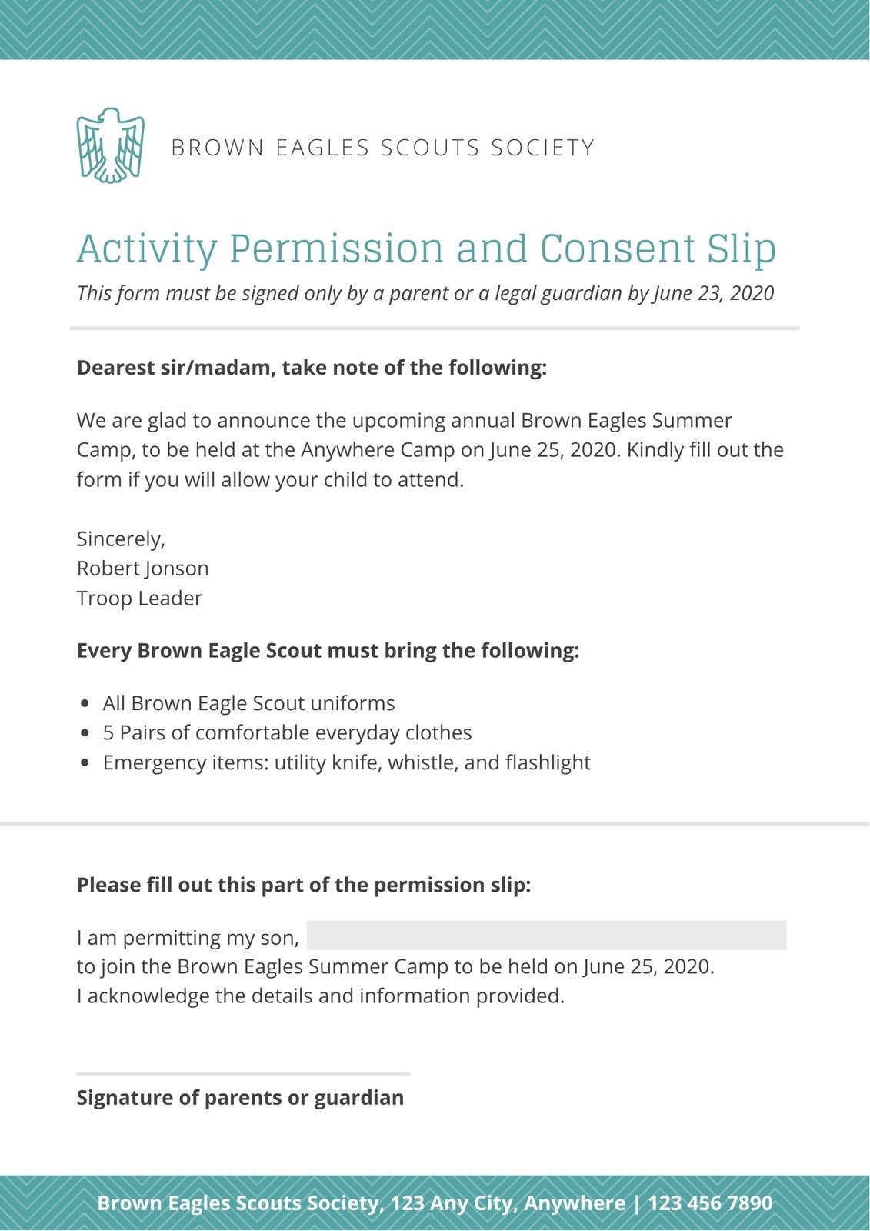Viewport: 870px width, 1231px height.
Task: Click the phone number 123 456 7890
Action: [x=710, y=1203]
